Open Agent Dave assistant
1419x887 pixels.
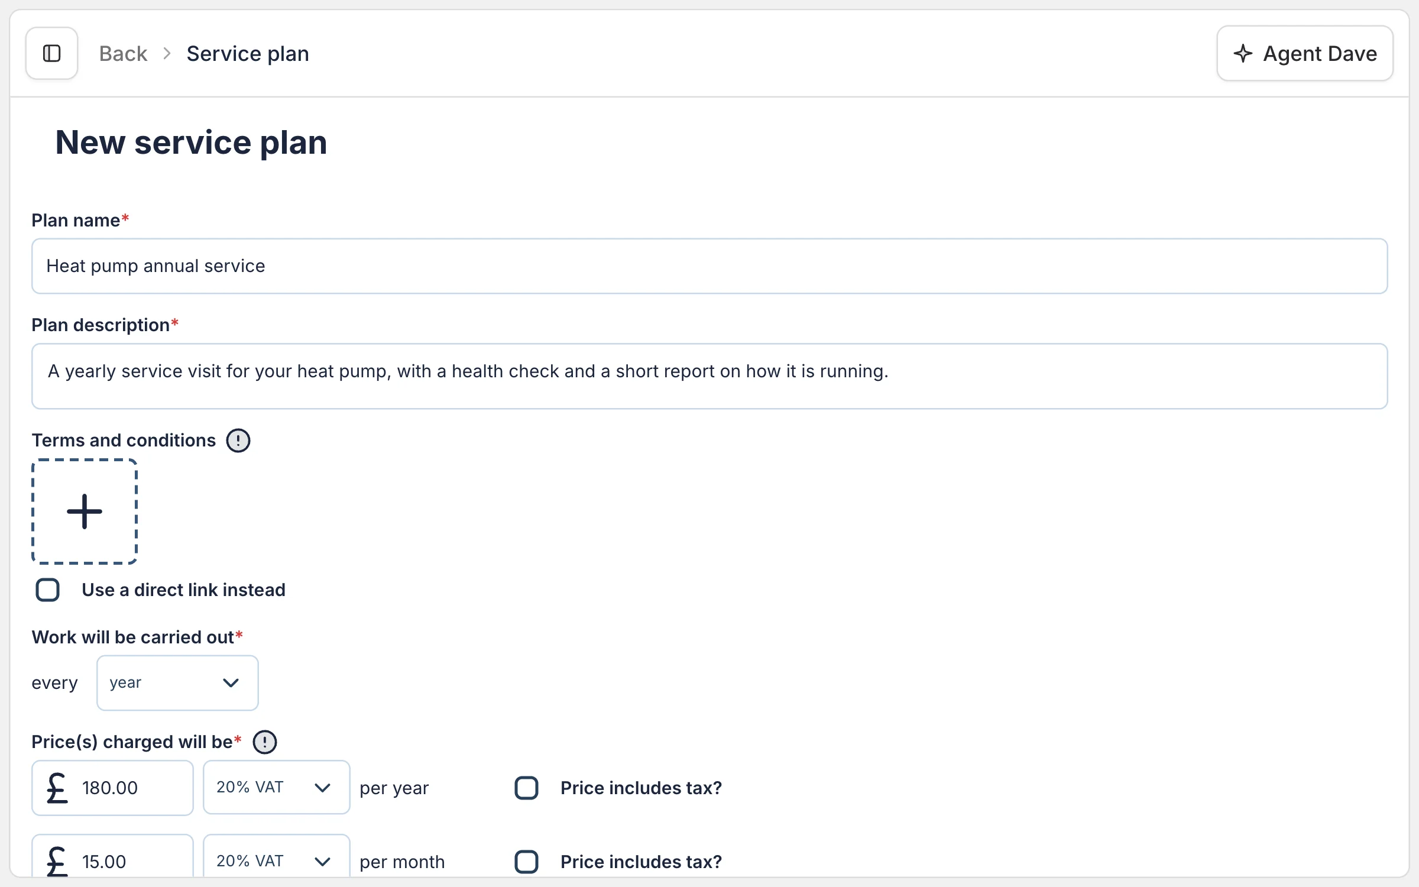click(x=1305, y=53)
